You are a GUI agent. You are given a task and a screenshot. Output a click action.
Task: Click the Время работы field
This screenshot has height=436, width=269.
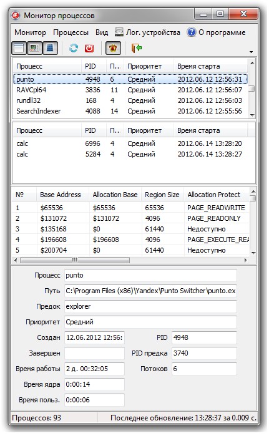tap(94, 369)
